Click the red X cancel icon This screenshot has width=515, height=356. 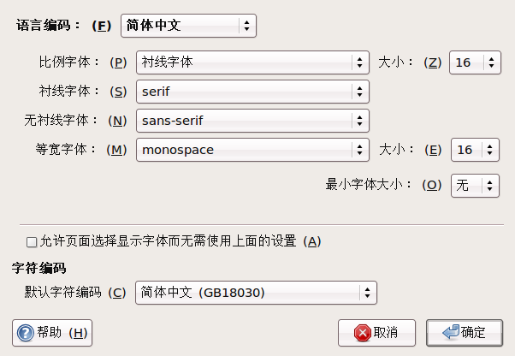[362, 333]
